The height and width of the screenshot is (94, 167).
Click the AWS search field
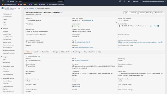click(40, 1)
